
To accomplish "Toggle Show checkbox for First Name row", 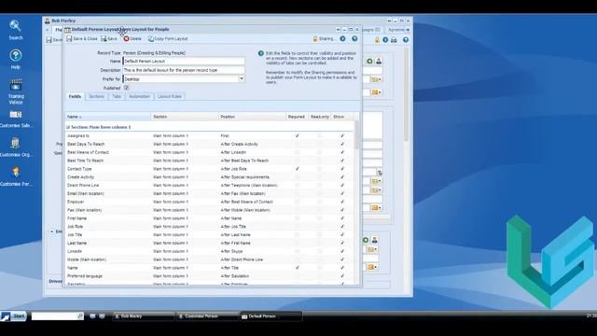I will (342, 217).
